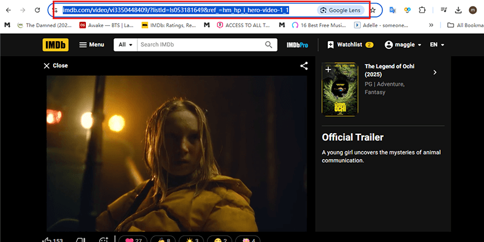The height and width of the screenshot is (242, 484).
Task: Go to IMDb home via yellow logo
Action: pyautogui.click(x=56, y=45)
